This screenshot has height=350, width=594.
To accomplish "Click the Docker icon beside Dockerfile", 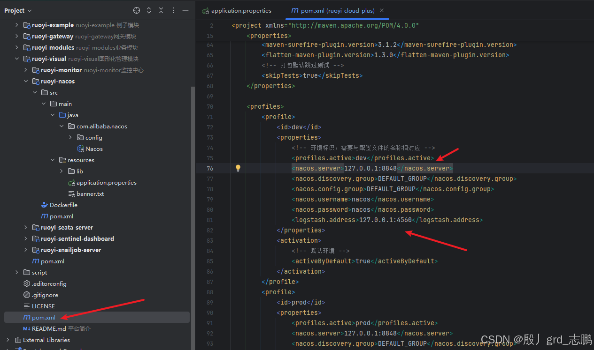I will pyautogui.click(x=45, y=205).
